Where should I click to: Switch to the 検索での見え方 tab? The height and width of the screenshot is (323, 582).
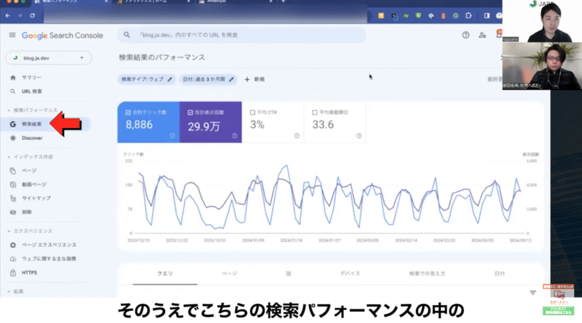[x=427, y=274]
